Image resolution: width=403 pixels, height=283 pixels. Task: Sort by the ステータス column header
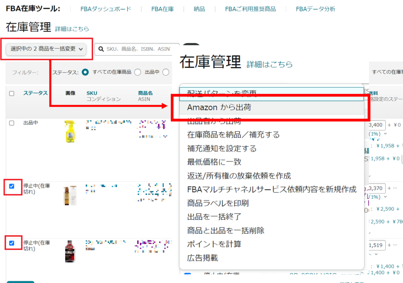[x=35, y=93]
